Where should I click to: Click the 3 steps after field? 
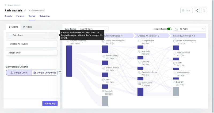pyautogui.click(x=32, y=53)
